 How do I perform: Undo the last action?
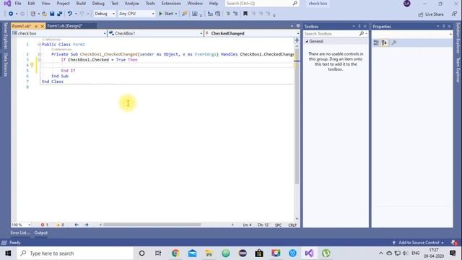70,14
